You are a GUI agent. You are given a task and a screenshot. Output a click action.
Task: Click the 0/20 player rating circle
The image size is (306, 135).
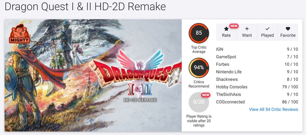[x=199, y=102]
